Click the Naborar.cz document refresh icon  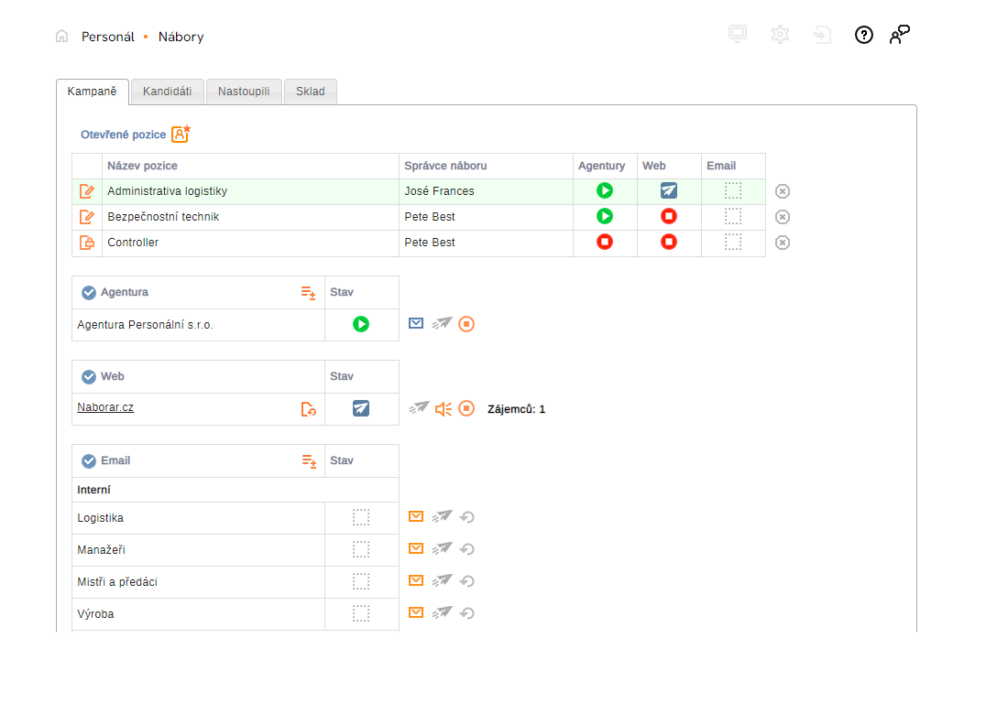click(x=309, y=409)
